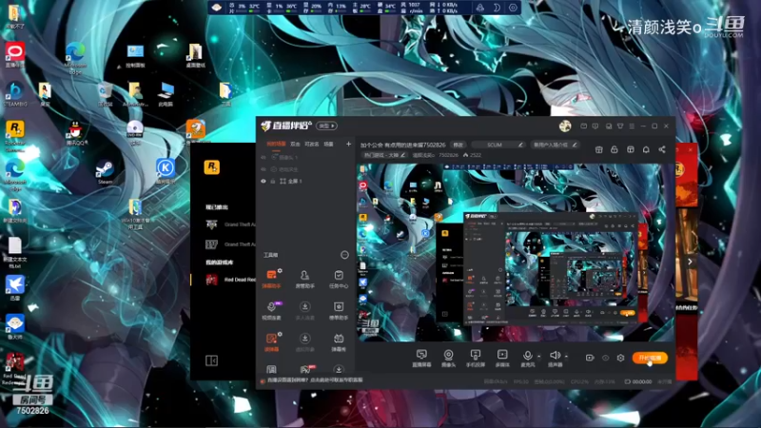
Task: Toggle visibility of the camera source row
Action: (263, 157)
